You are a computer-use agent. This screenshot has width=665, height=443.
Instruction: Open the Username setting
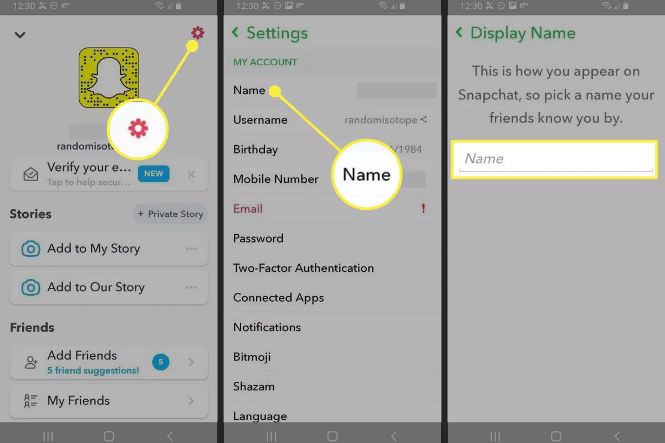coord(333,120)
